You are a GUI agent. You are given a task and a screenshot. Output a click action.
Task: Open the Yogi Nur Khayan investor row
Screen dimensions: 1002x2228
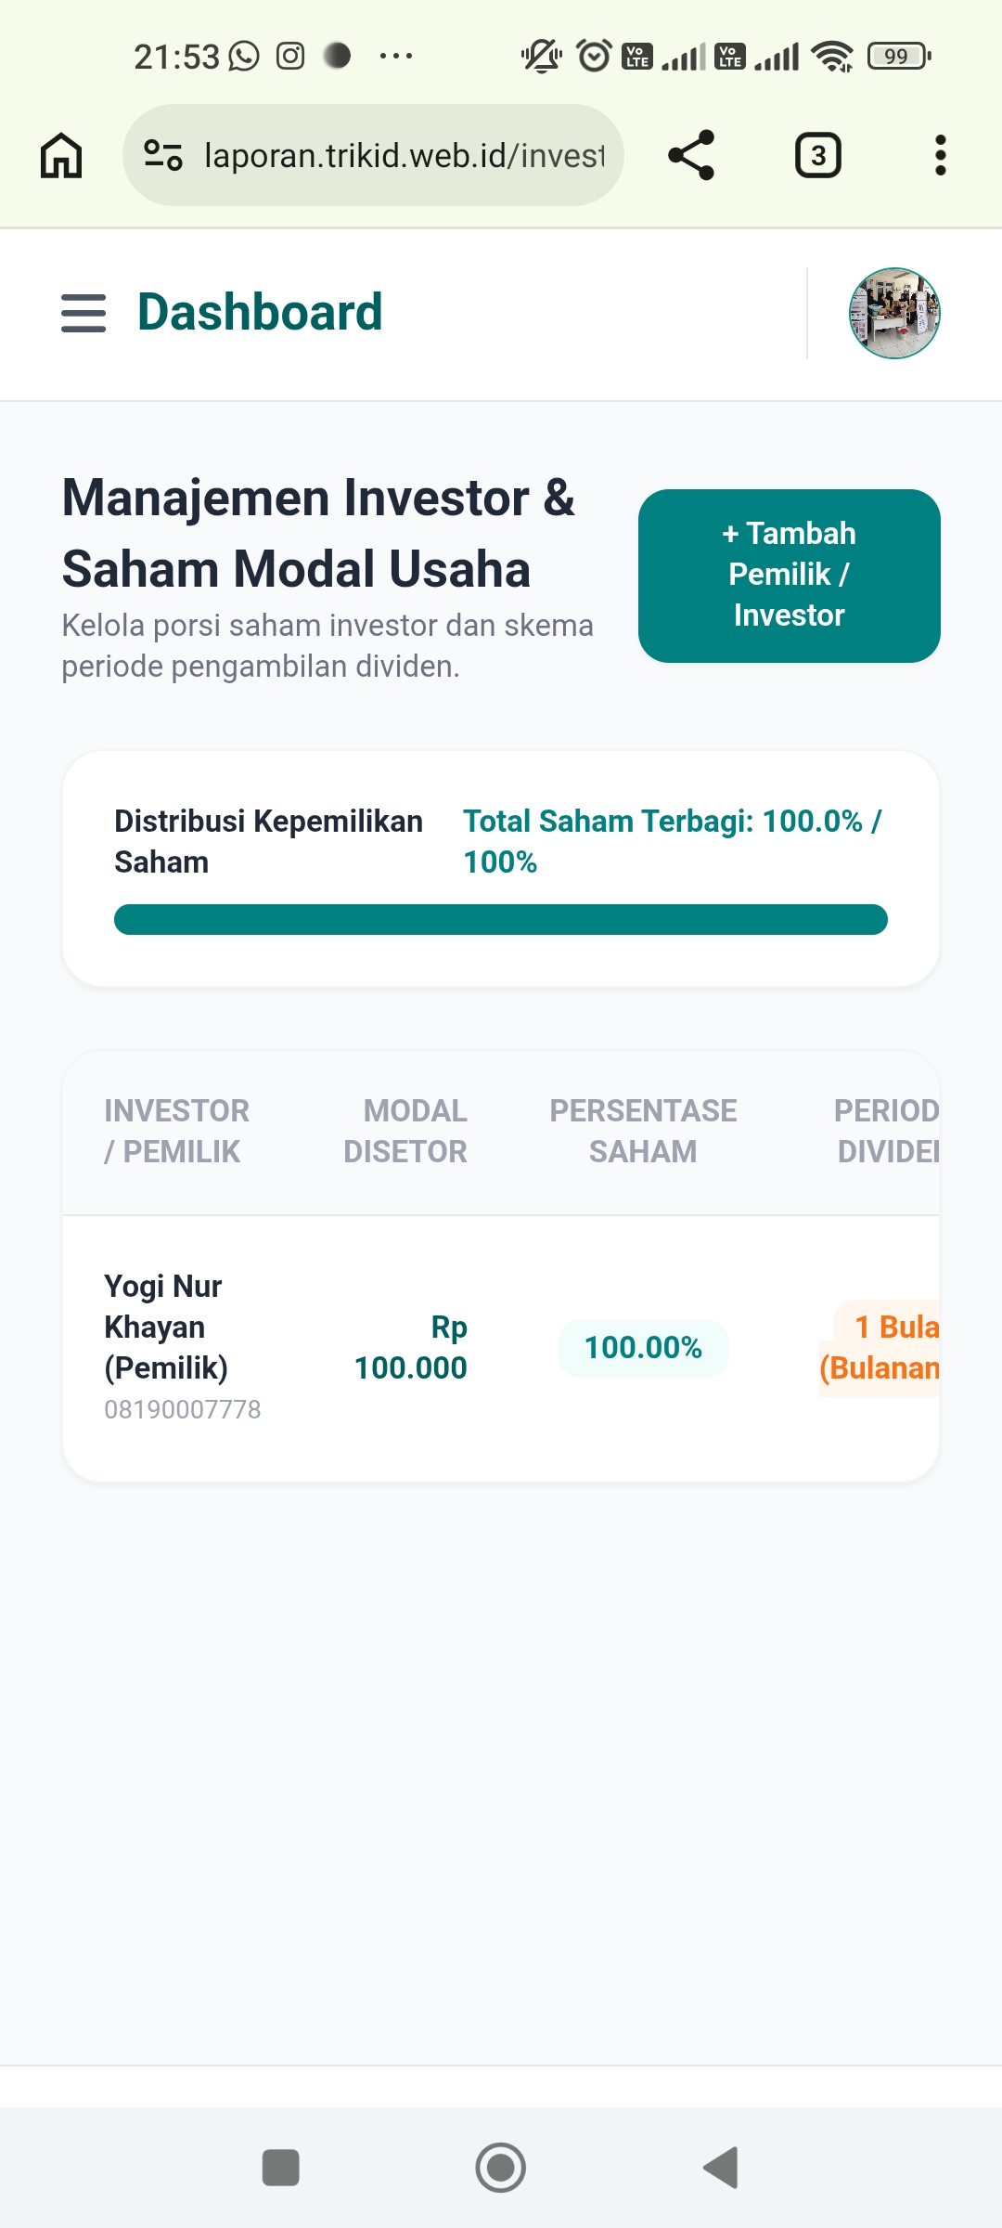(x=501, y=1348)
